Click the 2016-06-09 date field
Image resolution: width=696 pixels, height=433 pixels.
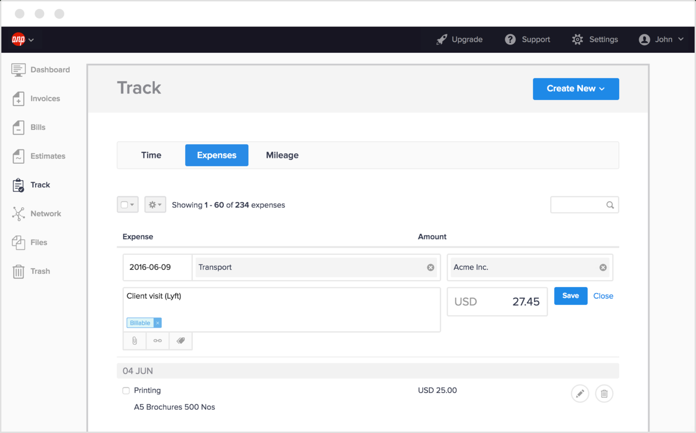click(x=157, y=267)
